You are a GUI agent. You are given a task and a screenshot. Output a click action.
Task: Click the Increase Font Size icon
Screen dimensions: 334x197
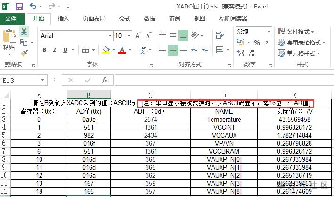pos(138,35)
